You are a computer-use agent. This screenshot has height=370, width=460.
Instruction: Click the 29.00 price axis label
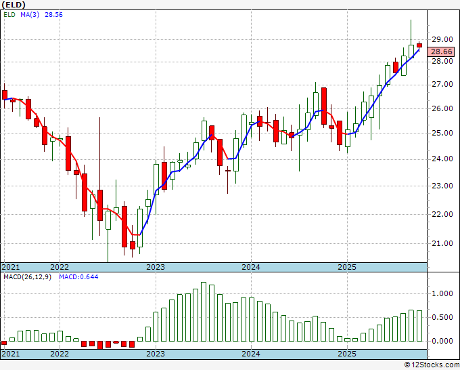click(x=442, y=39)
